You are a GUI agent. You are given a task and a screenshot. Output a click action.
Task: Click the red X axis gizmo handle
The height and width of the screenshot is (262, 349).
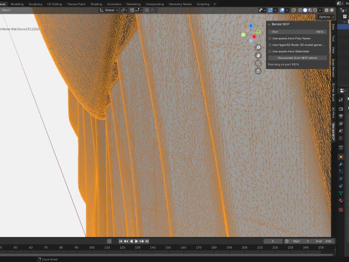click(254, 36)
